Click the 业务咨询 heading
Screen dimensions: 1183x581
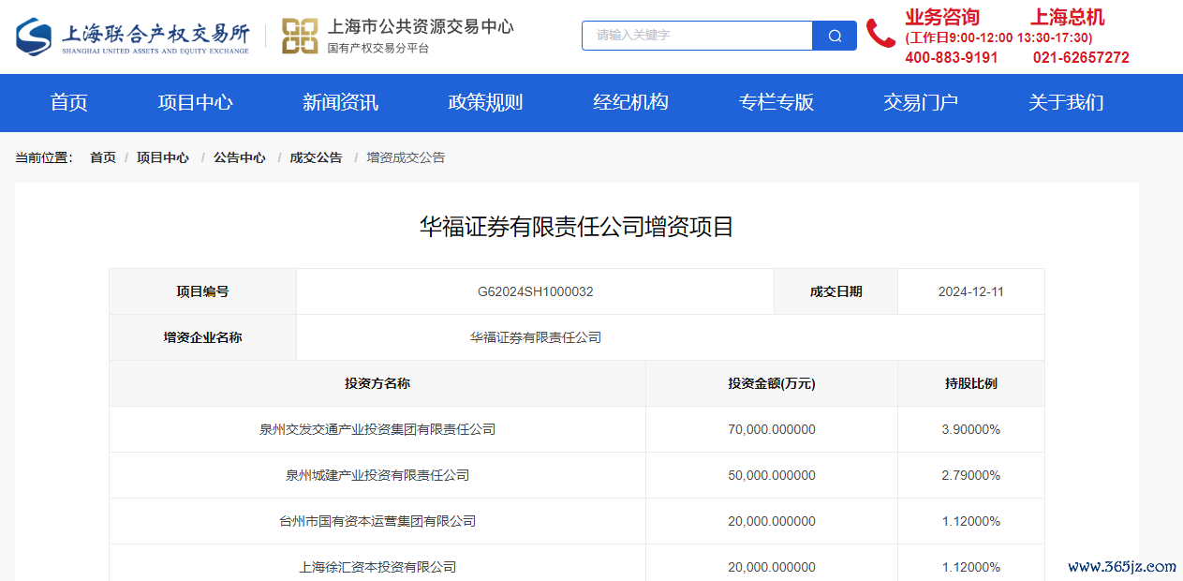click(x=942, y=17)
